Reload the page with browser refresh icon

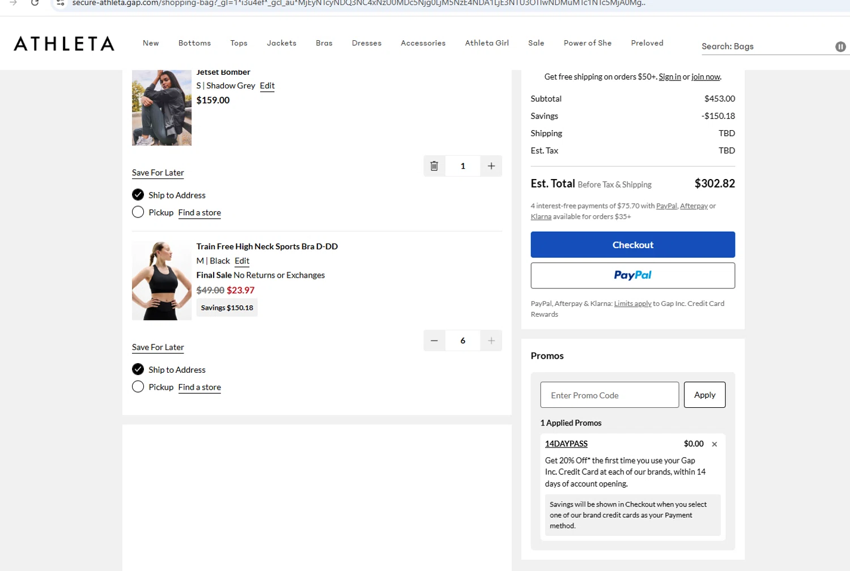click(35, 3)
